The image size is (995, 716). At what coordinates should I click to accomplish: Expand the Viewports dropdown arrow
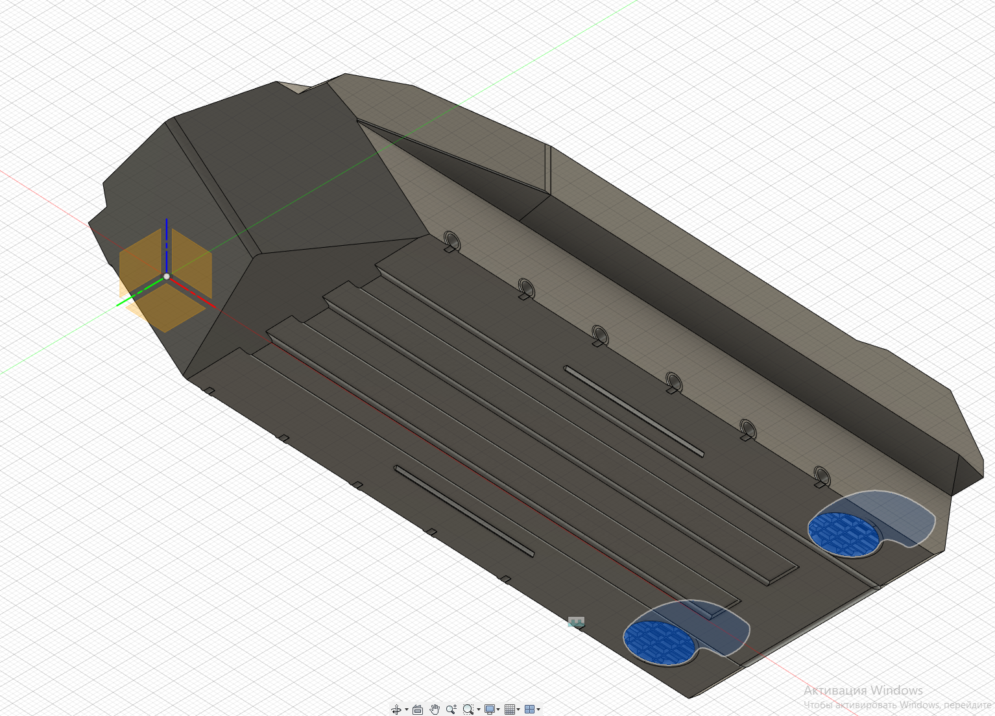538,710
